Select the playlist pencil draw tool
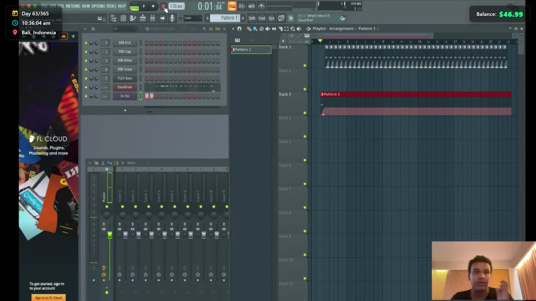The image size is (536, 301). point(249,28)
